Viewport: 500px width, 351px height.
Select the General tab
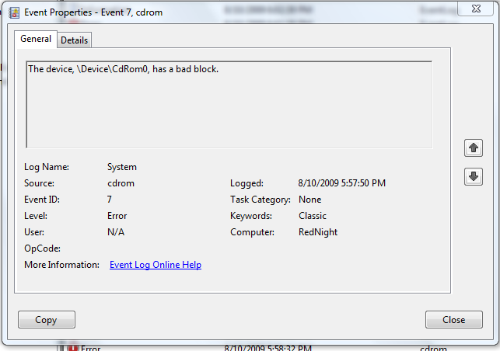tap(36, 39)
